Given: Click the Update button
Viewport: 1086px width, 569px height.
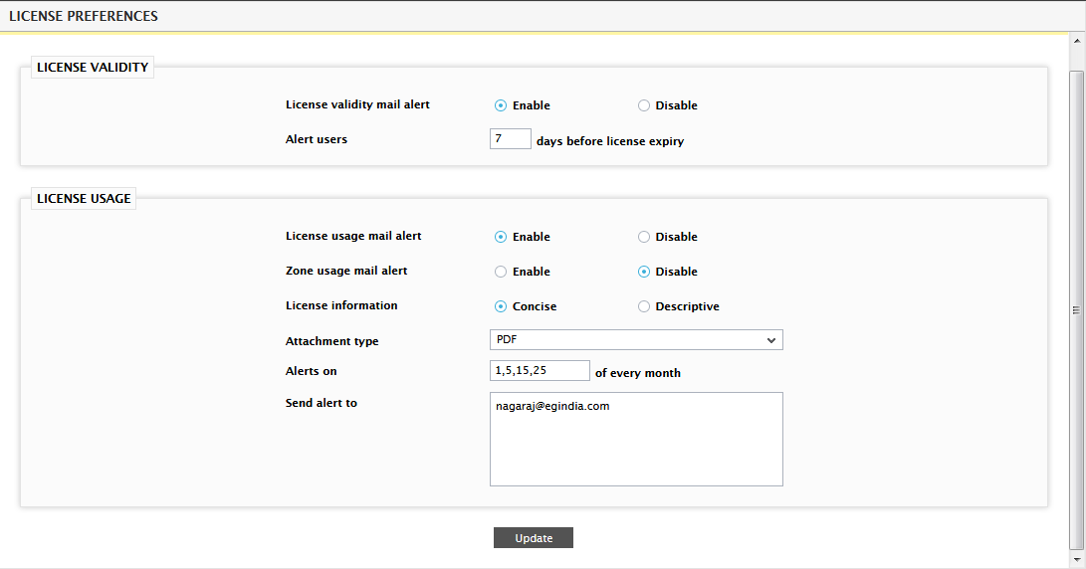Looking at the screenshot, I should (x=534, y=538).
